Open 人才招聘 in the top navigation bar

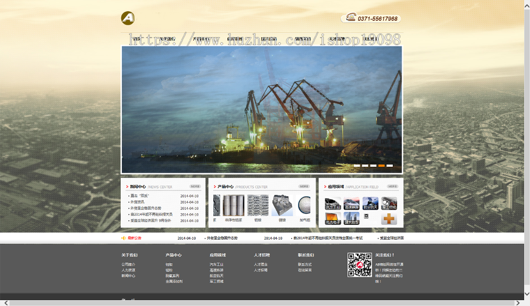pyautogui.click(x=336, y=39)
